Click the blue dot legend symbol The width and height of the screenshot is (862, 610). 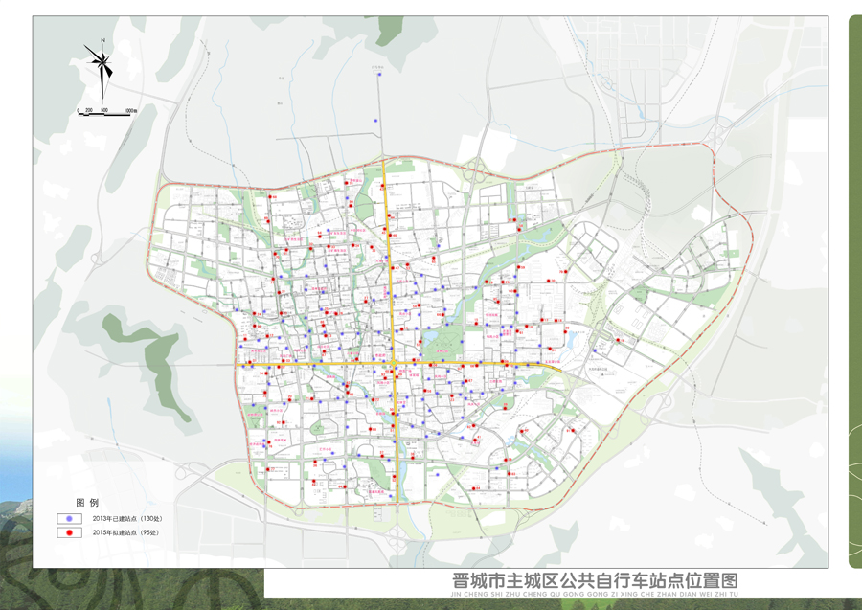click(x=69, y=518)
